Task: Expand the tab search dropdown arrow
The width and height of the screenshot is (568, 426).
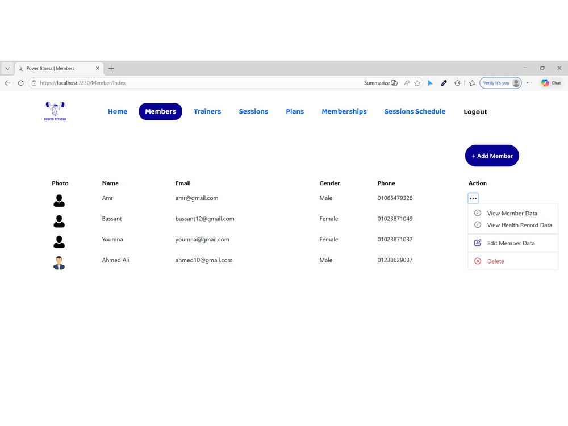Action: [7, 68]
